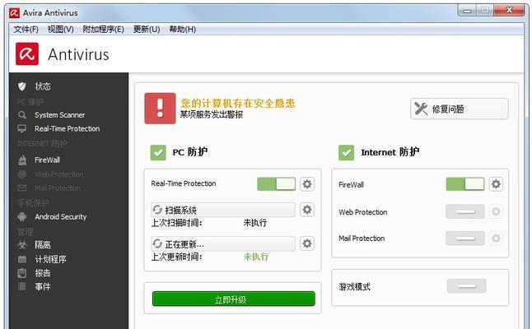Open Android Security robot icon
The height and width of the screenshot is (329, 532).
(x=22, y=216)
